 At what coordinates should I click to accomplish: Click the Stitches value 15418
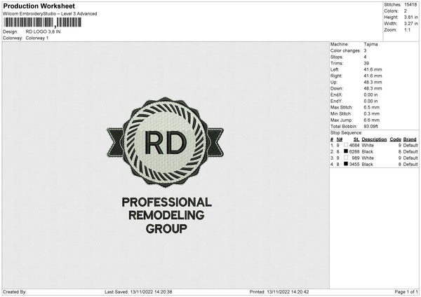click(x=410, y=5)
